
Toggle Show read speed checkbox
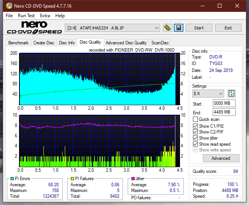click(x=195, y=144)
